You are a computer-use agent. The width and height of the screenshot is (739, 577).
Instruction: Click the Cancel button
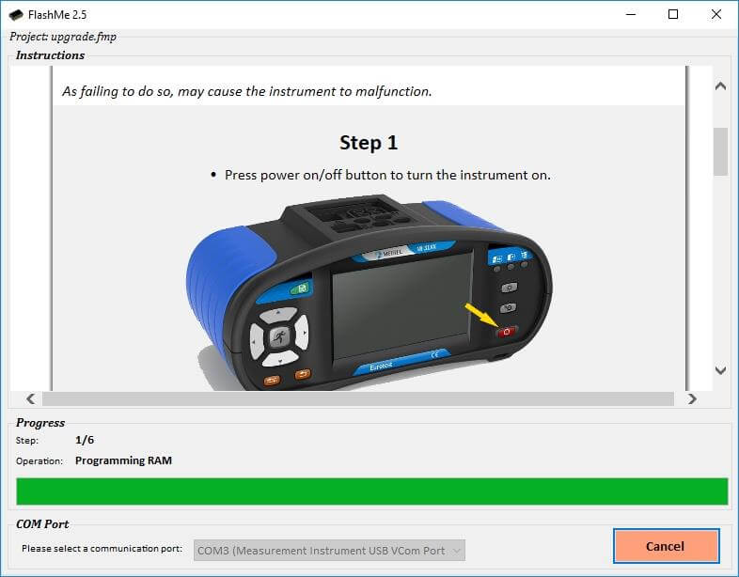click(x=666, y=546)
